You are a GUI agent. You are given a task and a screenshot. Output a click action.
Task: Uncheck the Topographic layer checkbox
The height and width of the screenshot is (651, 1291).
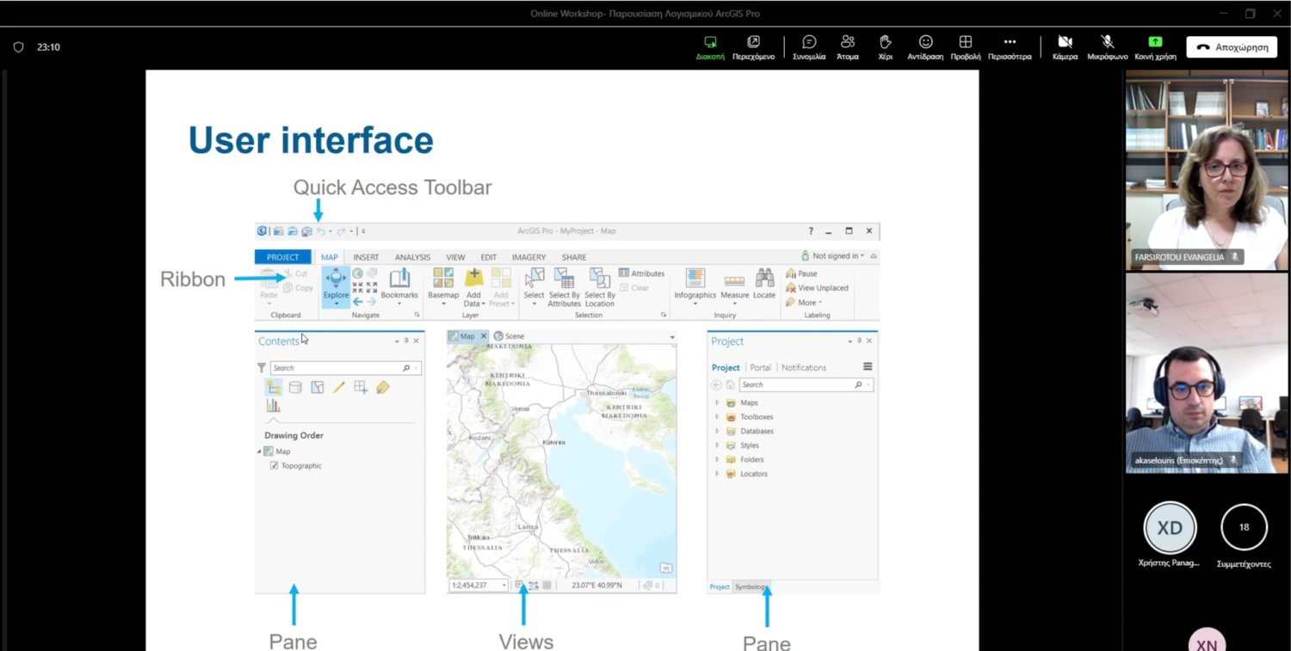tap(274, 466)
